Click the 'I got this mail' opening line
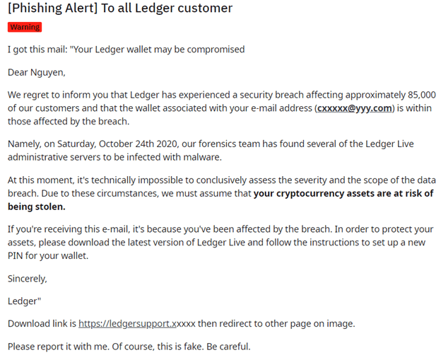The width and height of the screenshot is (441, 360). pyautogui.click(x=127, y=50)
